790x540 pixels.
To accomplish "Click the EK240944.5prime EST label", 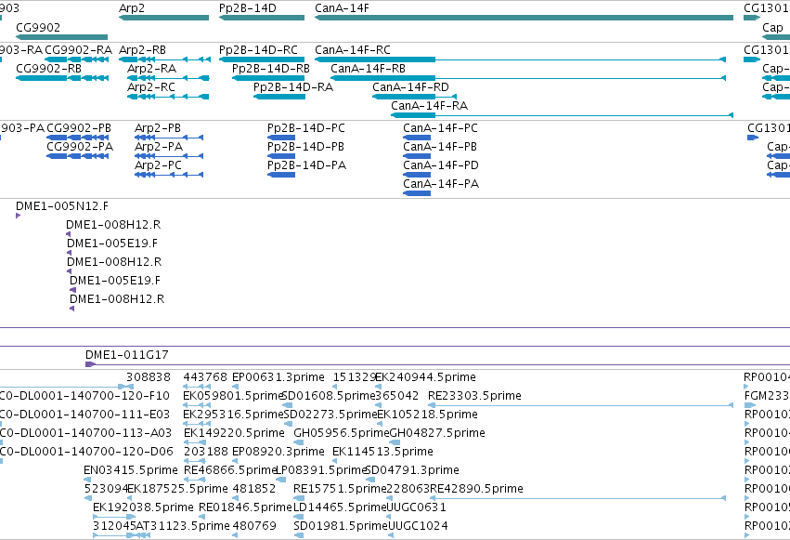I will (x=426, y=376).
